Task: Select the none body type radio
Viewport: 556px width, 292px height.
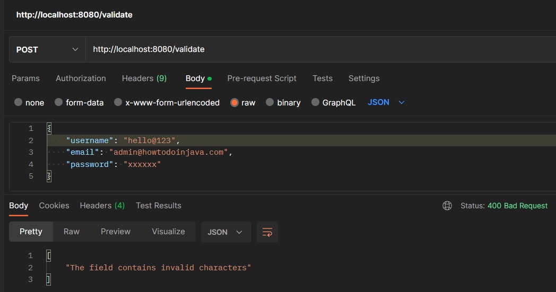Action: click(x=19, y=102)
